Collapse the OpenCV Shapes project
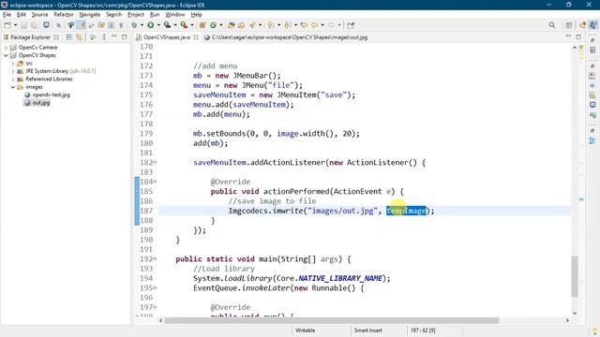The width and height of the screenshot is (600, 337). [x=6, y=55]
